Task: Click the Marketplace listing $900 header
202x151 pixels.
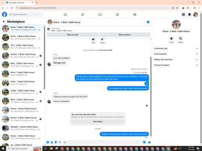Action: (x=99, y=29)
